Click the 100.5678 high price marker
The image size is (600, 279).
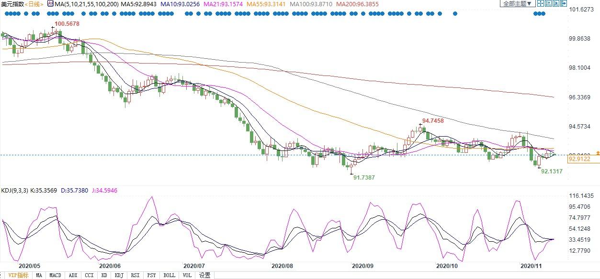pyautogui.click(x=67, y=23)
